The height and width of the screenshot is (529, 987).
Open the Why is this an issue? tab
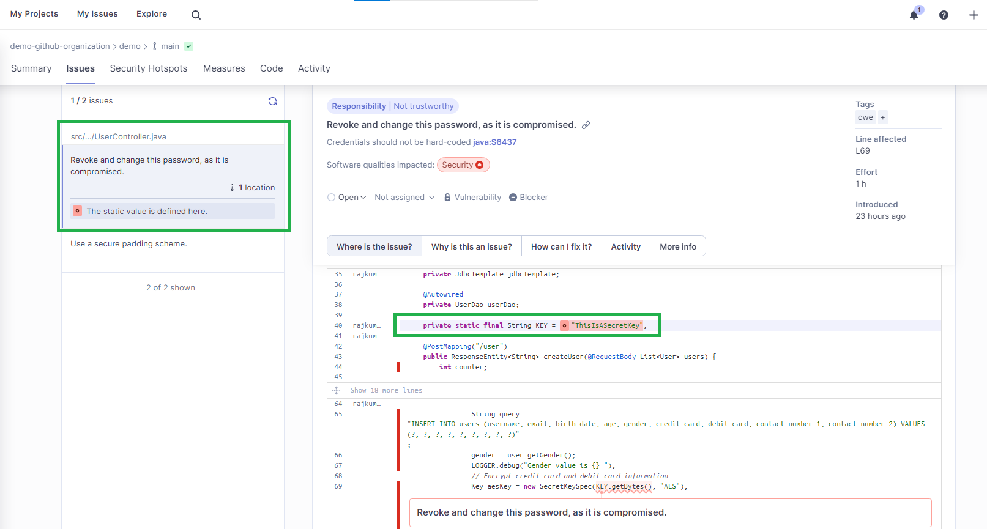pyautogui.click(x=471, y=246)
